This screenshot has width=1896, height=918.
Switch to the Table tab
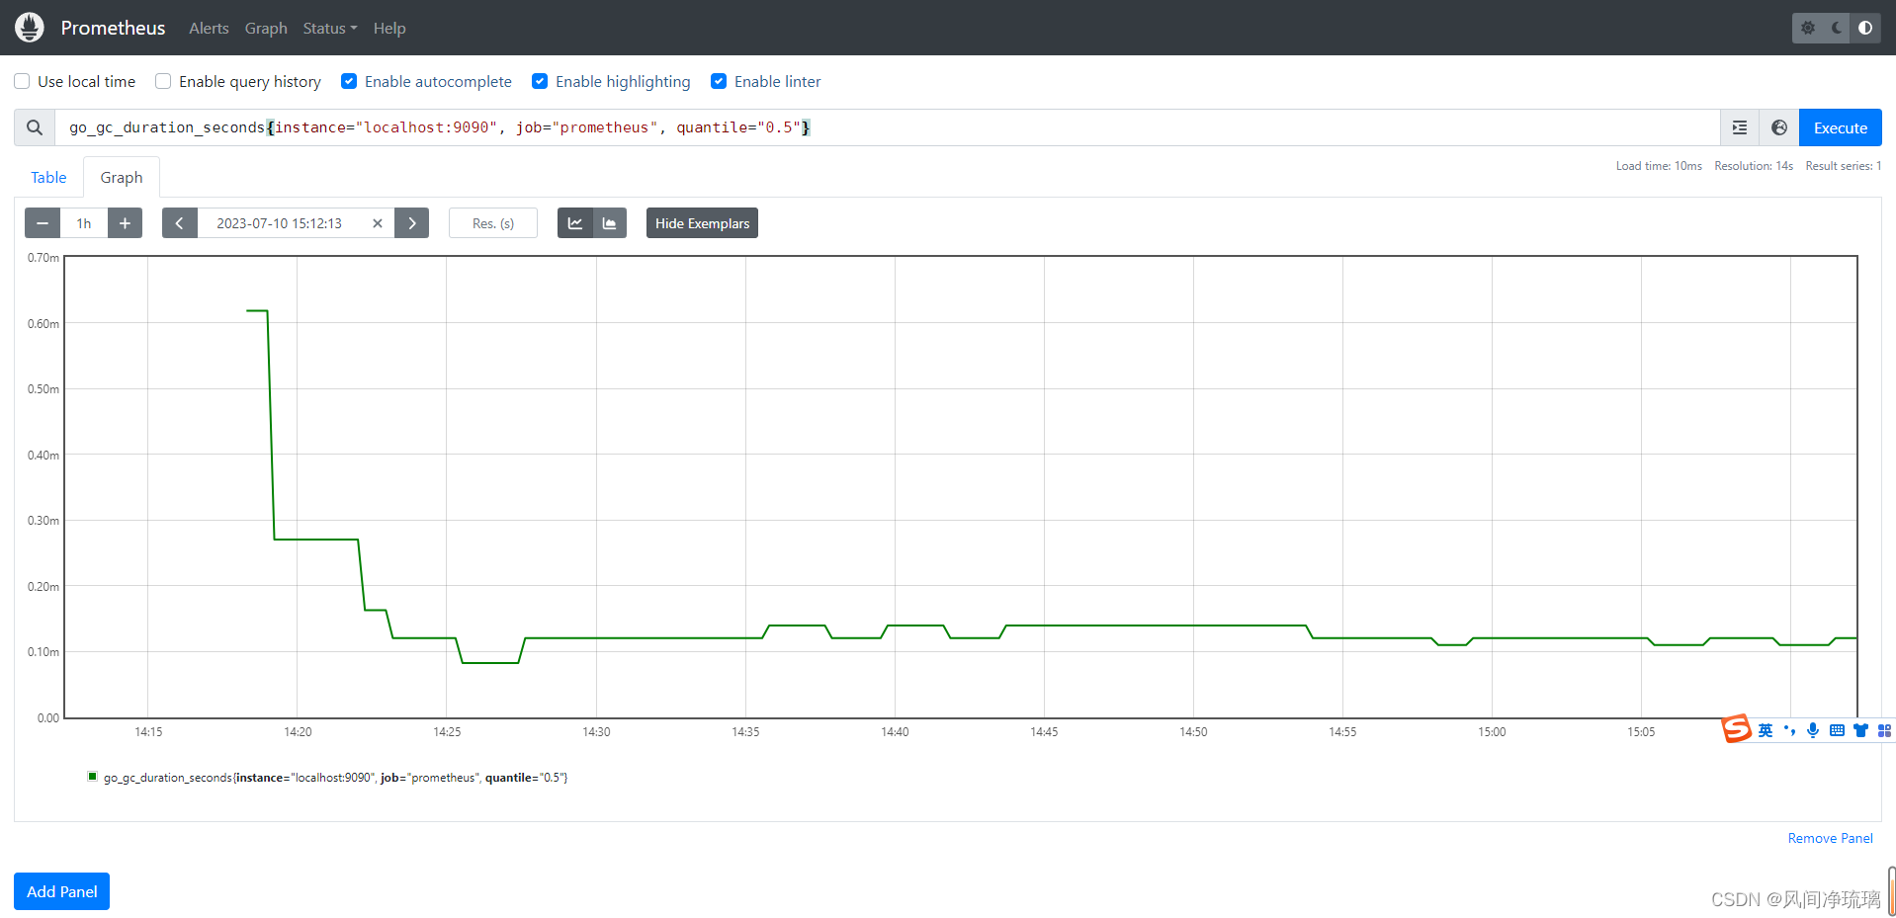pos(48,177)
